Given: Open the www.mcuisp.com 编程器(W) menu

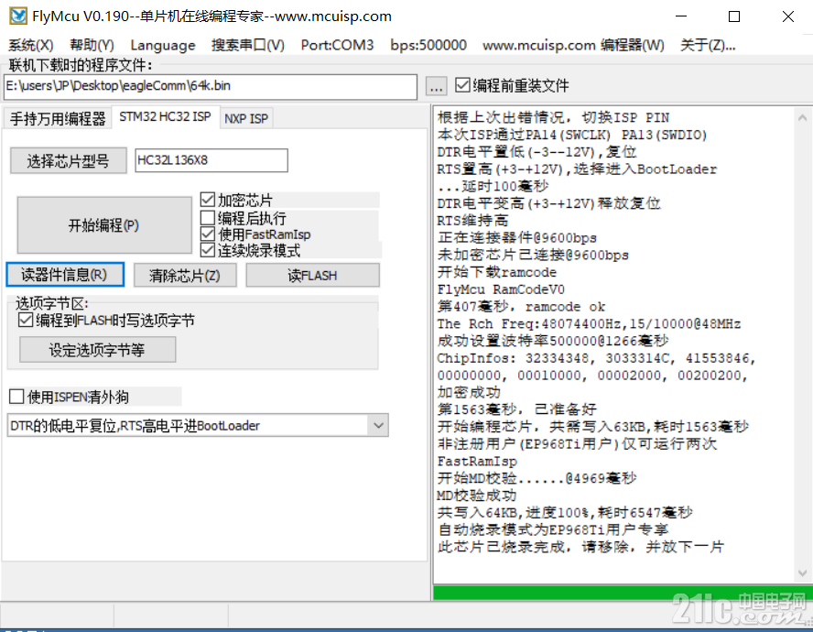Looking at the screenshot, I should point(573,45).
